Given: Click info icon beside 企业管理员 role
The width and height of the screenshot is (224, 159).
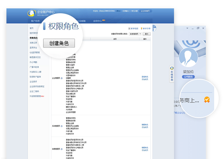Looking at the screenshot, I should pos(62,78).
